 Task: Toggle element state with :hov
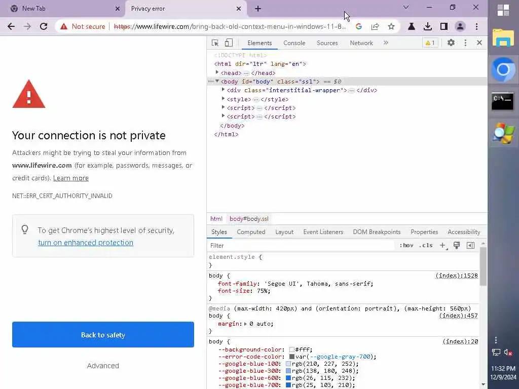[406, 245]
